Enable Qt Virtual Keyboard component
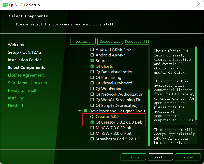This screenshot has height=164, width=204. (x=92, y=83)
